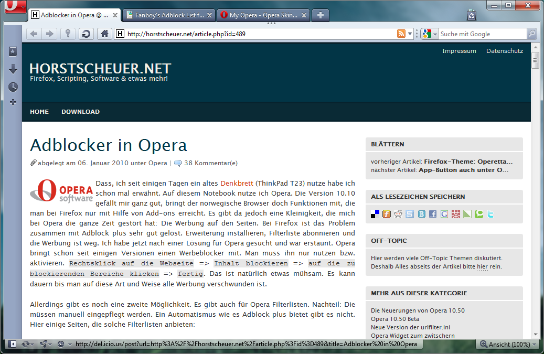The image size is (544, 354).
Task: Click the 'hier' off-topic link
Action: point(482,266)
